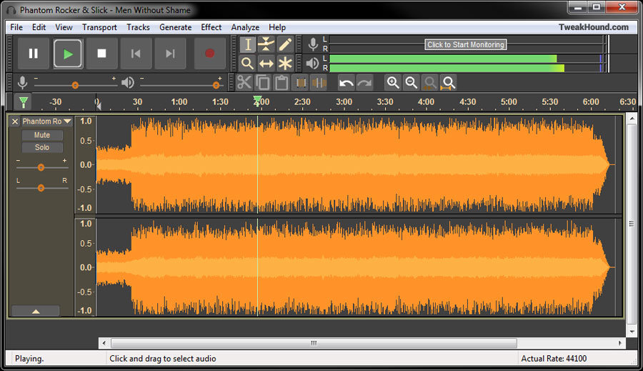Click the horizontal scrollbar thumb
Image resolution: width=643 pixels, height=371 pixels.
[314, 342]
